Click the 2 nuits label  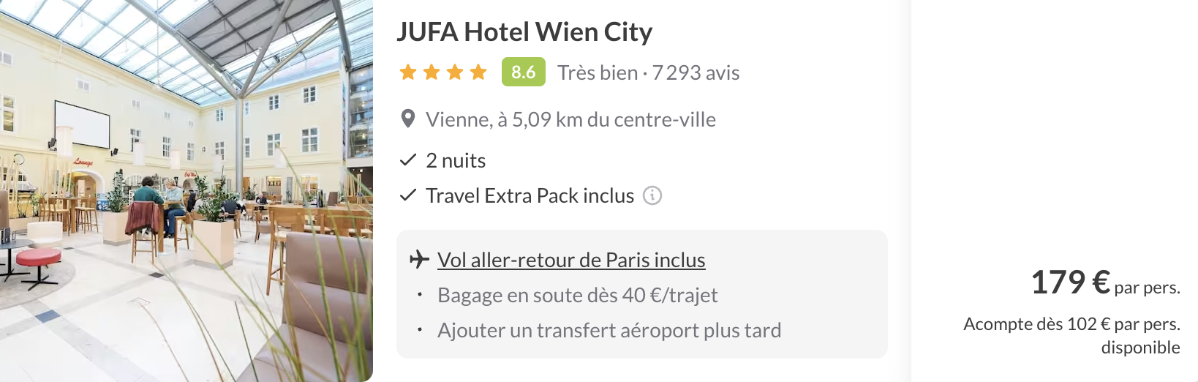tap(456, 160)
